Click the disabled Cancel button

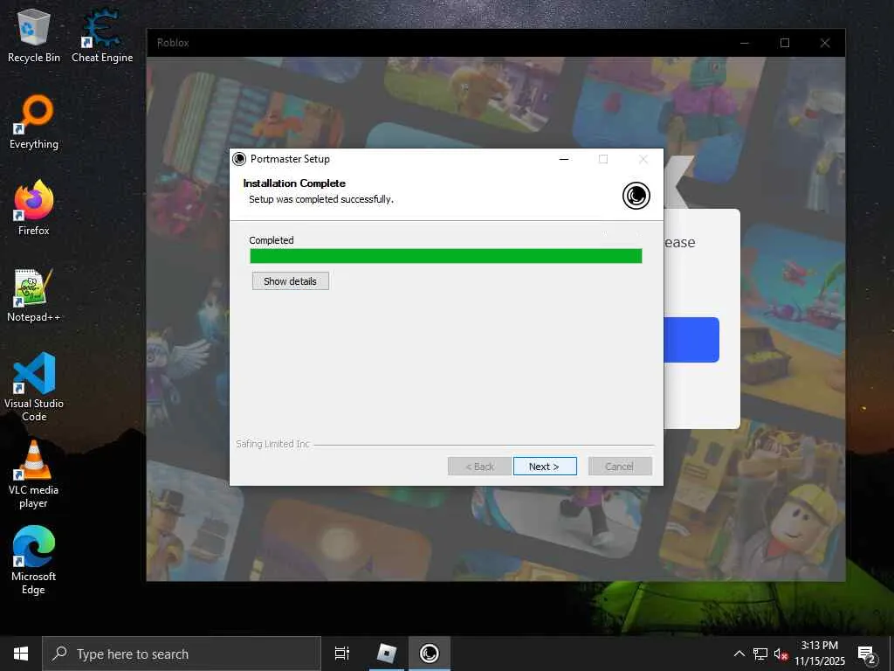click(x=620, y=467)
